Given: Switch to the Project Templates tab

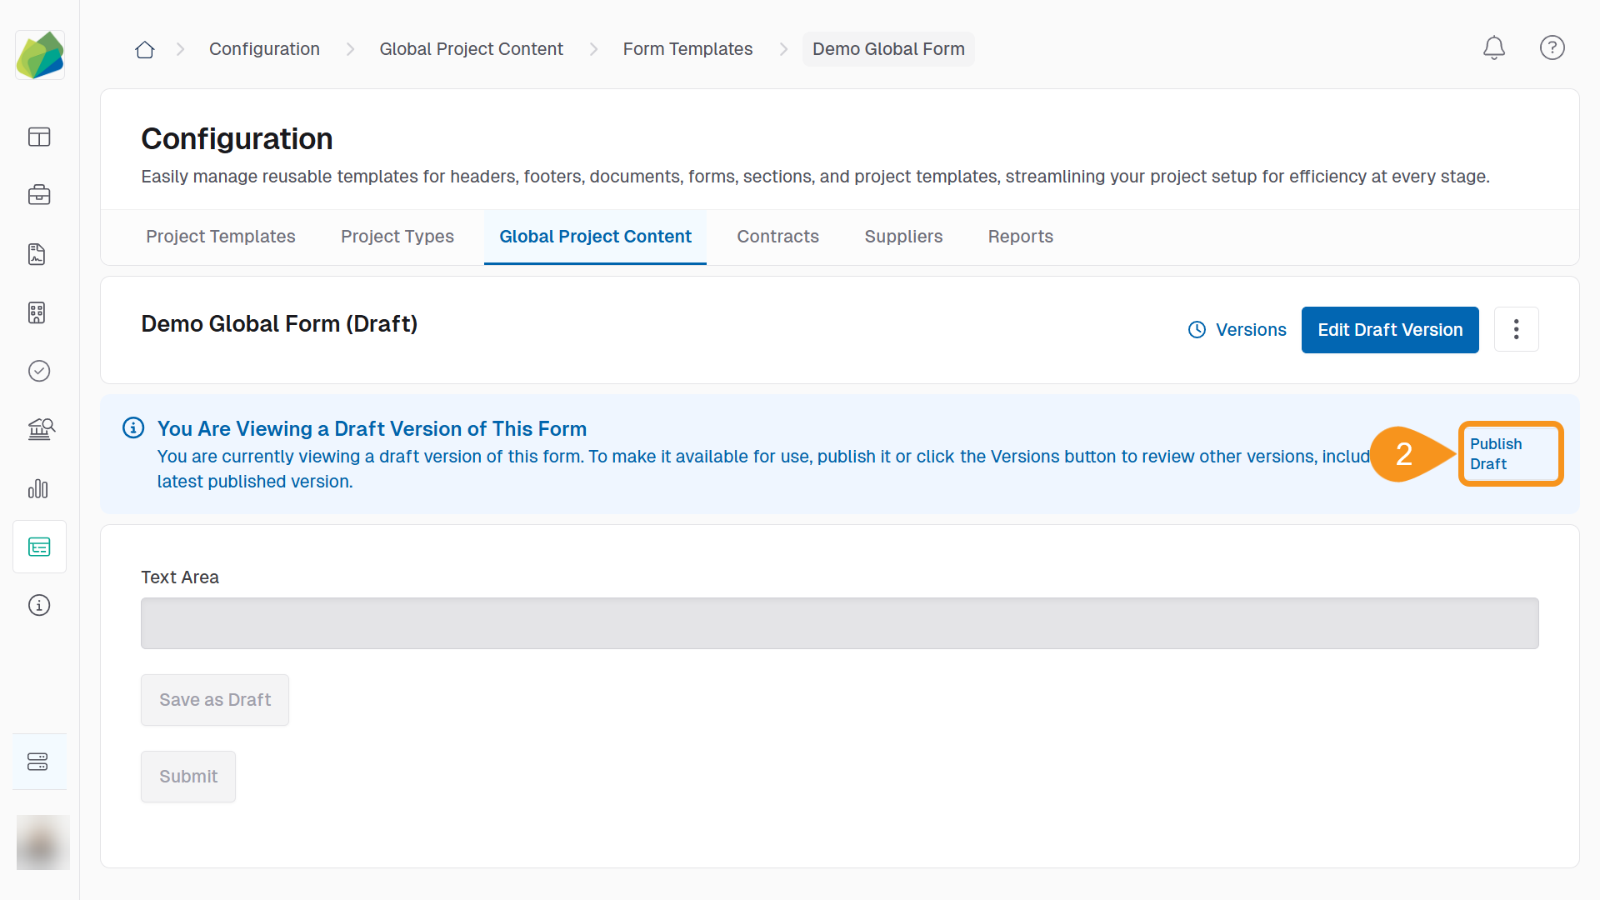Looking at the screenshot, I should (x=220, y=237).
